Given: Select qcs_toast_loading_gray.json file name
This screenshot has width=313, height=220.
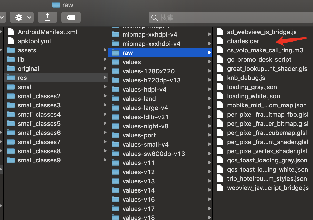Looking at the screenshot, I should click(267, 160).
